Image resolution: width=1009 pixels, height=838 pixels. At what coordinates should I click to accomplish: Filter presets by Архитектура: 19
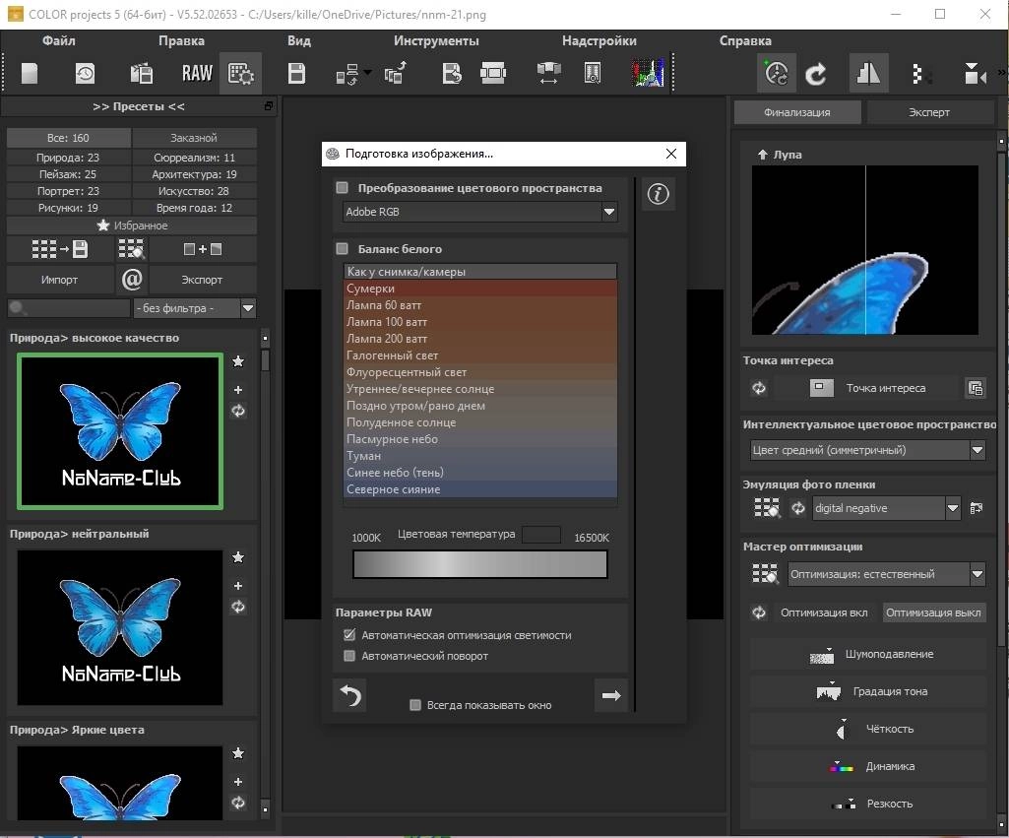coord(194,174)
